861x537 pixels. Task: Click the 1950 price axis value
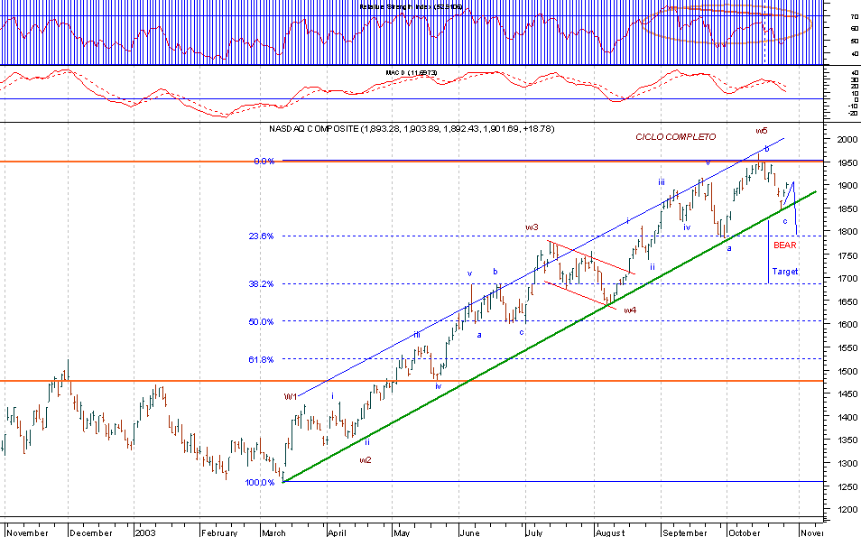coord(848,163)
